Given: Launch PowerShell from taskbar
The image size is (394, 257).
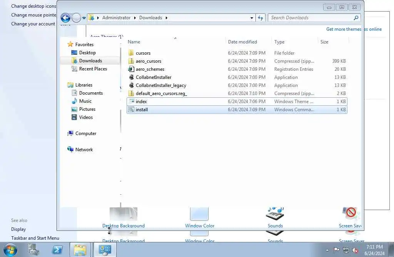Looking at the screenshot, I should pos(57,250).
